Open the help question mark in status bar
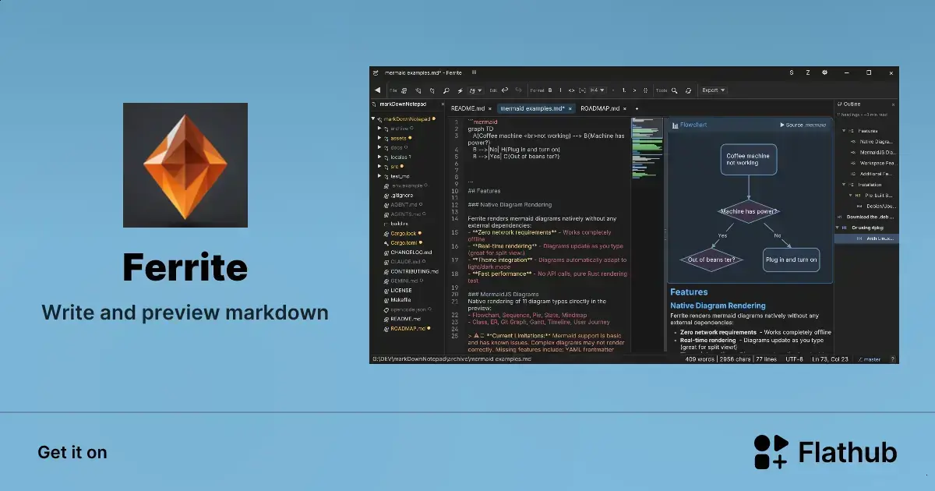 coord(893,359)
